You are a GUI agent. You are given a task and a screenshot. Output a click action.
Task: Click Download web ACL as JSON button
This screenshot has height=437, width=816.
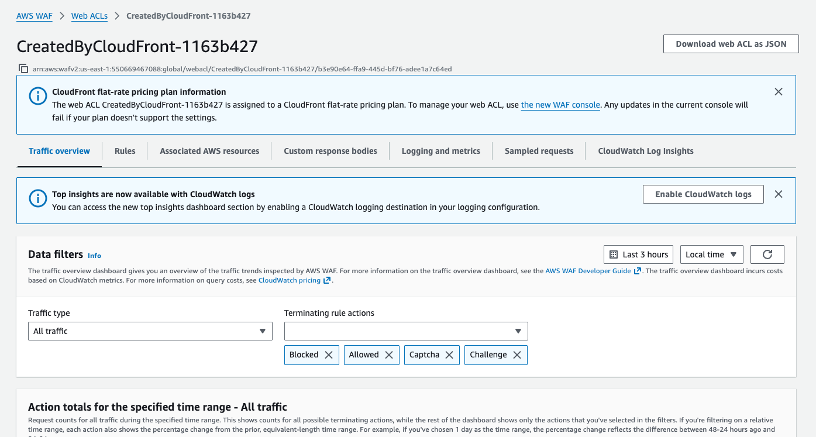[x=731, y=44]
